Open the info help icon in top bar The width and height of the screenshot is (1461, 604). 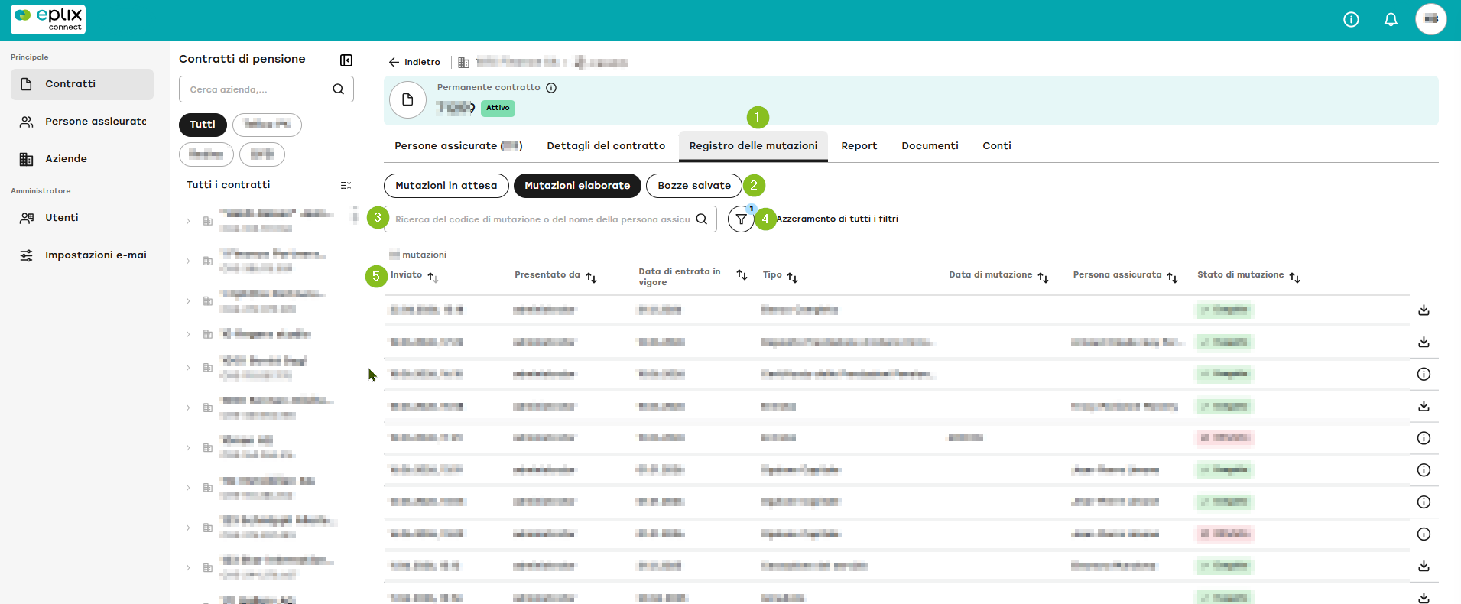(1351, 20)
